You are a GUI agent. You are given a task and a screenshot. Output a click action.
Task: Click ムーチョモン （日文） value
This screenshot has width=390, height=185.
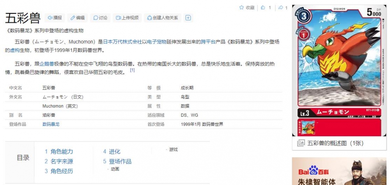pyautogui.click(x=63, y=97)
